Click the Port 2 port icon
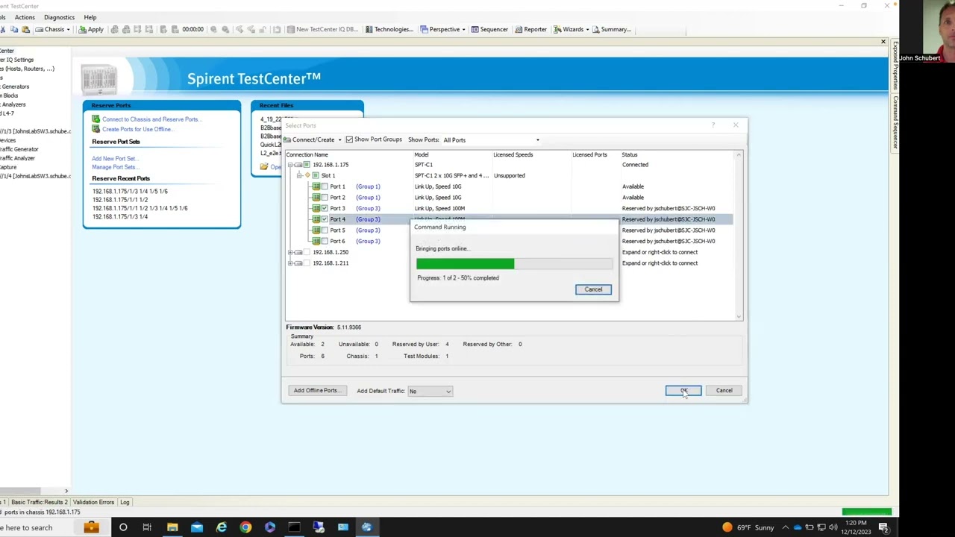955x537 pixels. pos(316,198)
